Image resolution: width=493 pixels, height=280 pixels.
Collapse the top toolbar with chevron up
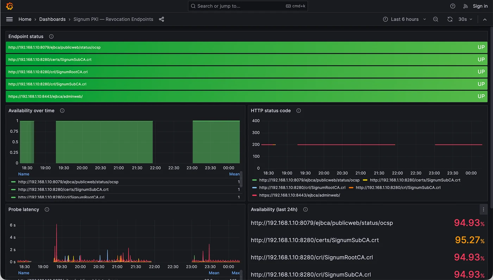pyautogui.click(x=485, y=19)
